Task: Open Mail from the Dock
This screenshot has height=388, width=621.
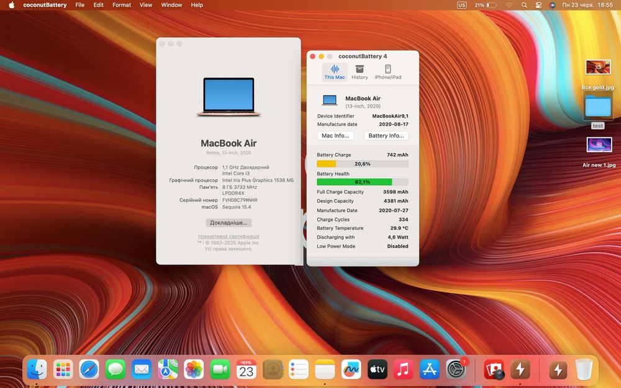Action: click(142, 369)
